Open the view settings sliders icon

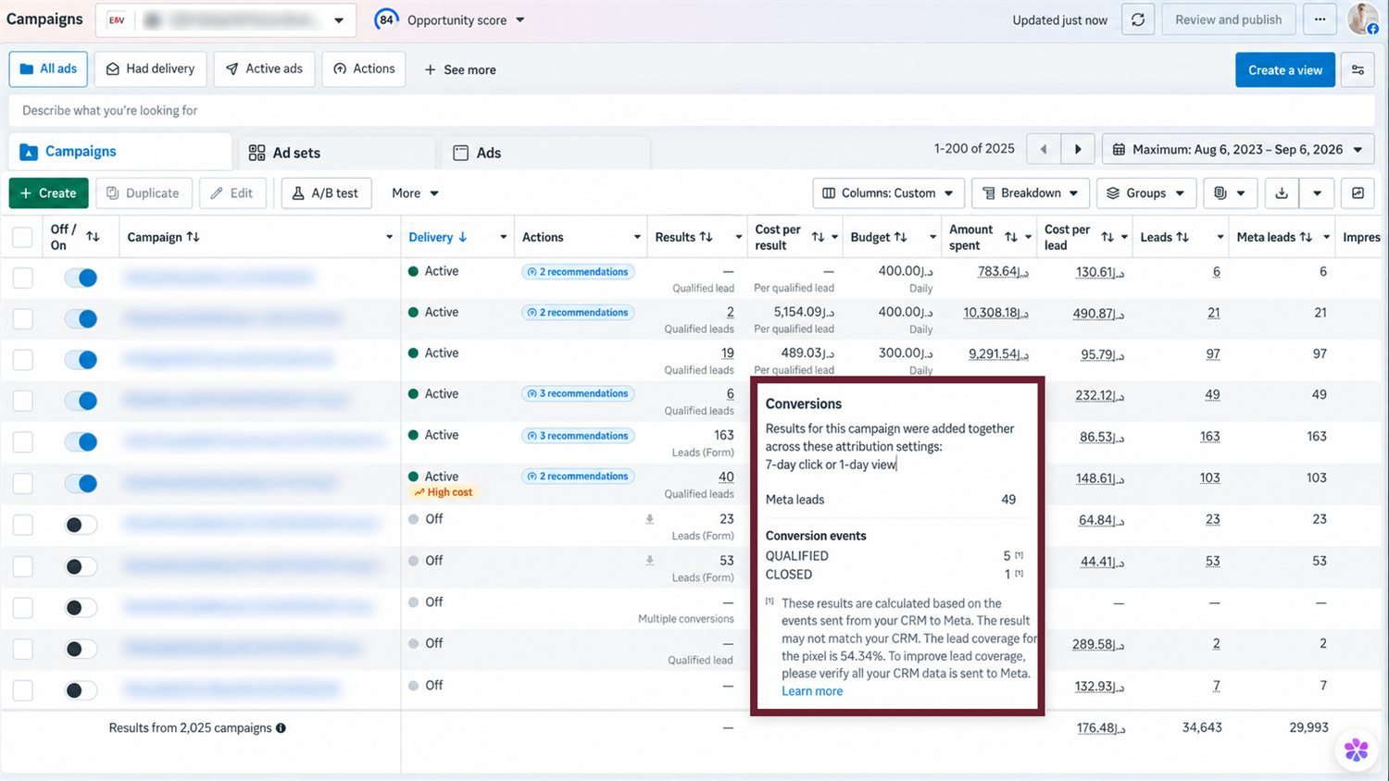click(1358, 69)
